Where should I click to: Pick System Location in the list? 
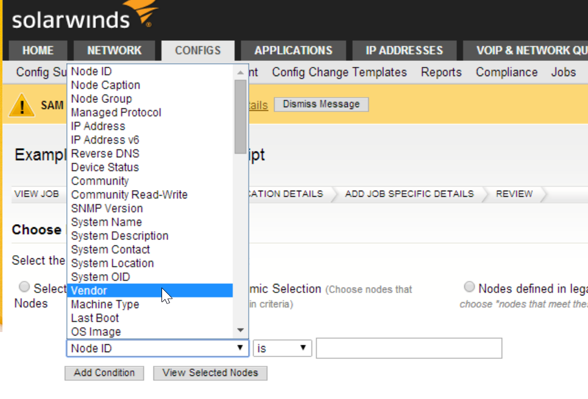[150, 263]
